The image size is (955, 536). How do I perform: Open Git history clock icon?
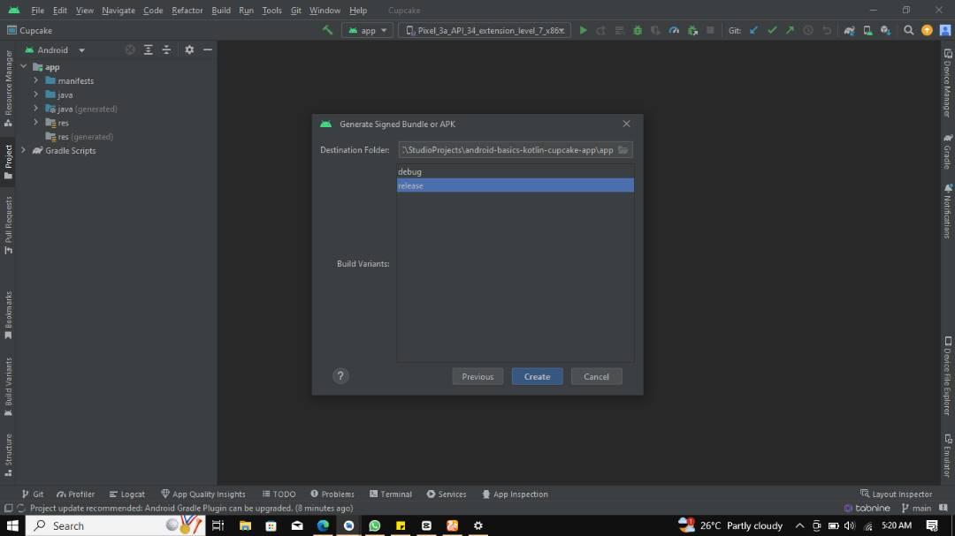pos(808,30)
